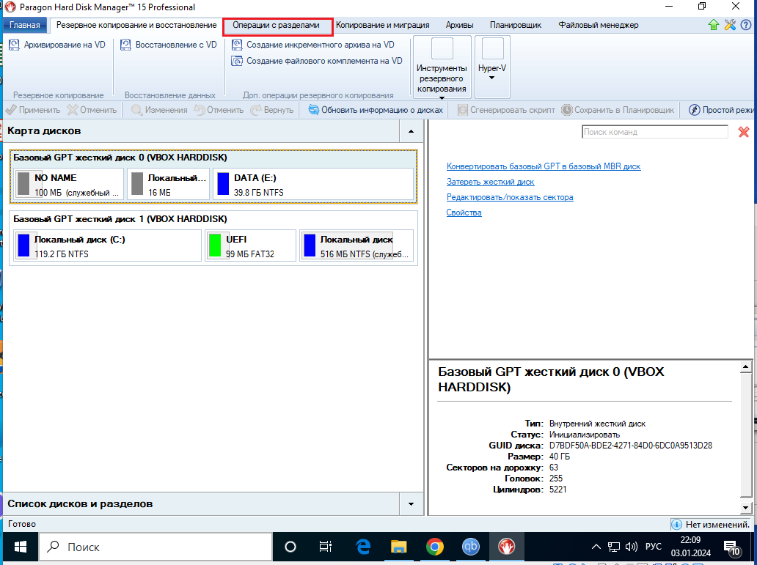Click the Поиск команд search field

click(654, 132)
